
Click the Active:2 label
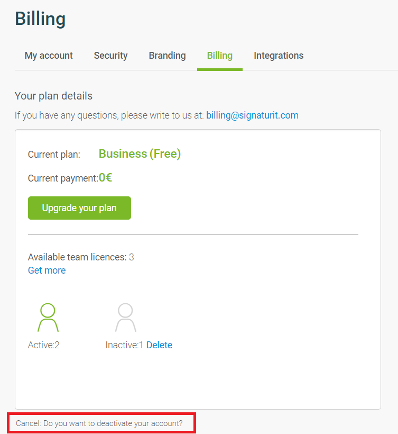point(44,345)
